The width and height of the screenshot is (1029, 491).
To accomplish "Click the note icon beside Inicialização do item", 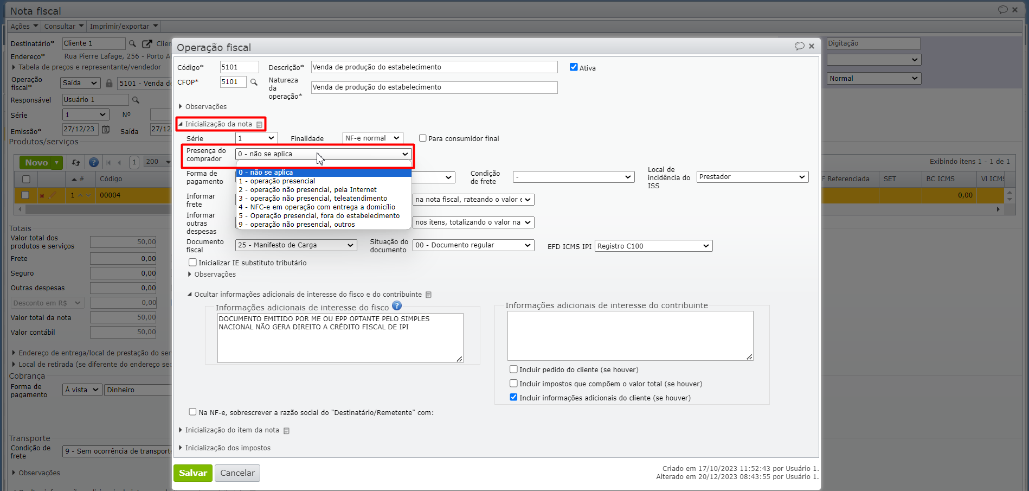I will click(287, 431).
